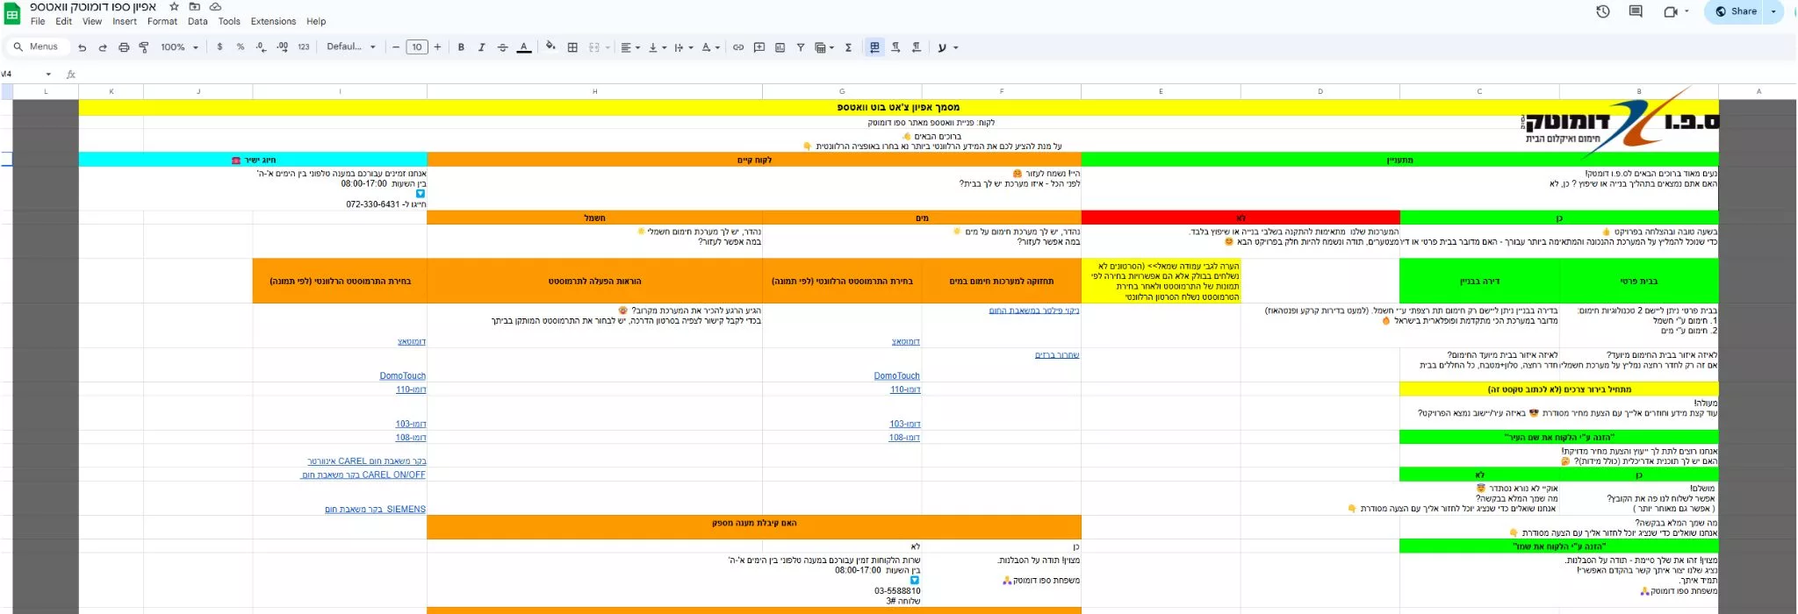1798x614 pixels.
Task: Open the Functions sigma icon
Action: (848, 47)
